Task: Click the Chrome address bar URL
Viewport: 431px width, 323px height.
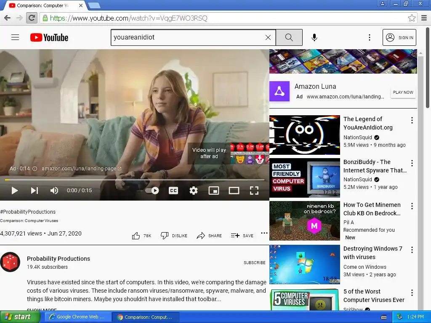Action: click(129, 18)
